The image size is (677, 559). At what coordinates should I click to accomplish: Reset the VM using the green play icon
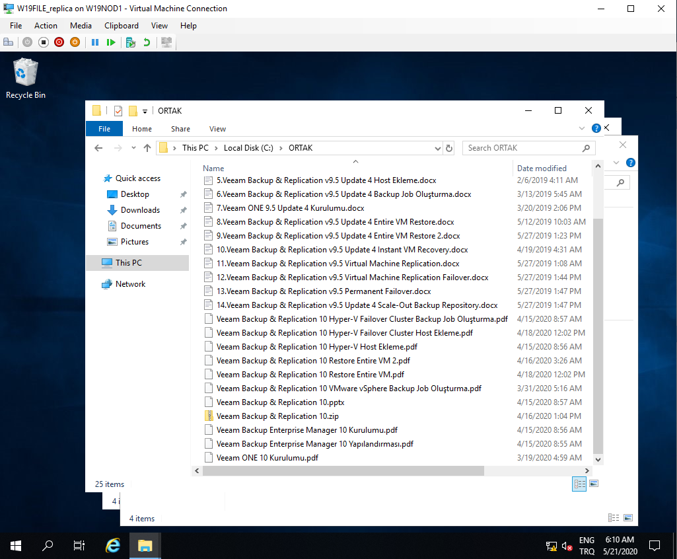coord(111,42)
